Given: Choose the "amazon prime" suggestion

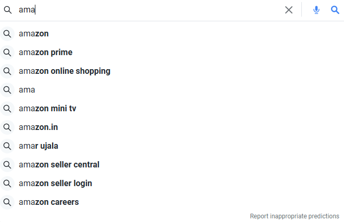Looking at the screenshot, I should point(46,53).
